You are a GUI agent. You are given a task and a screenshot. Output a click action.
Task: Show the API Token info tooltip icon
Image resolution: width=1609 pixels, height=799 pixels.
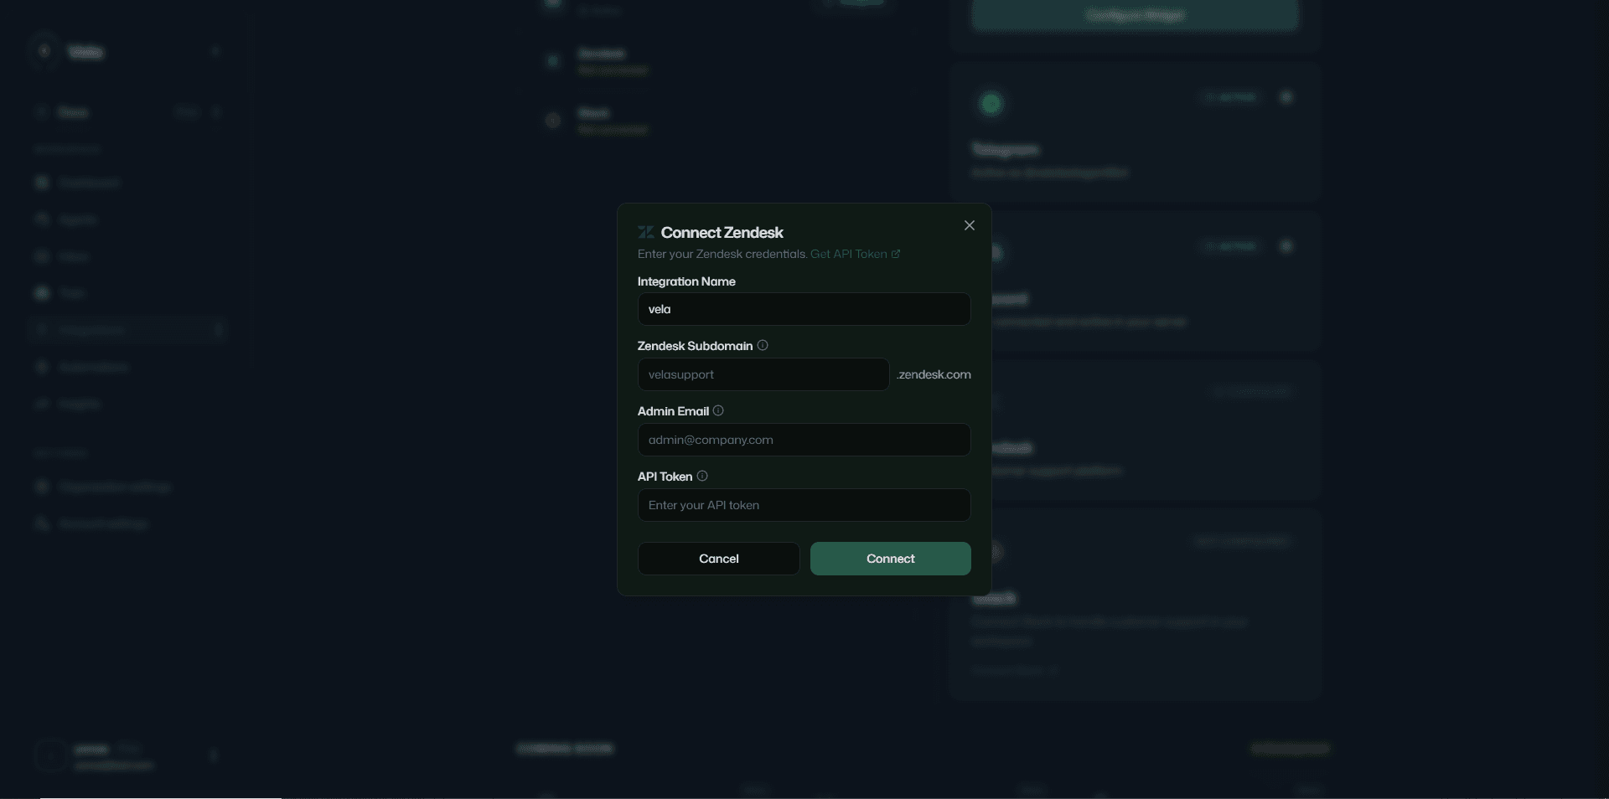click(x=702, y=476)
